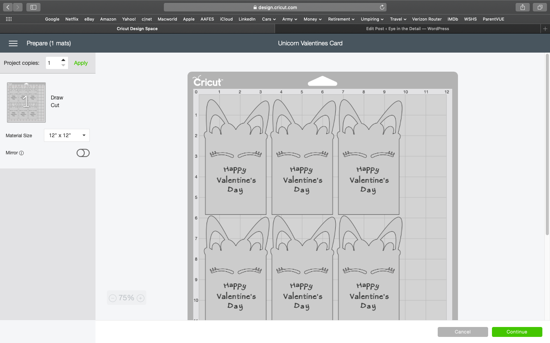Image resolution: width=550 pixels, height=343 pixels.
Task: Increase project copies with up arrow
Action: coord(63,60)
